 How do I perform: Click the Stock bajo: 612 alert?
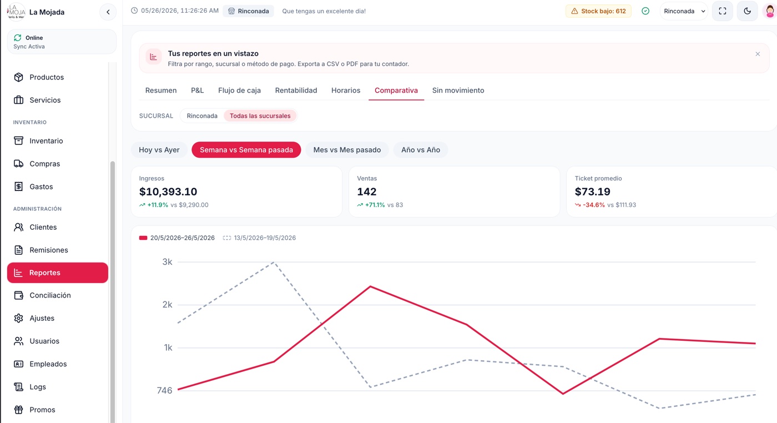coord(598,11)
